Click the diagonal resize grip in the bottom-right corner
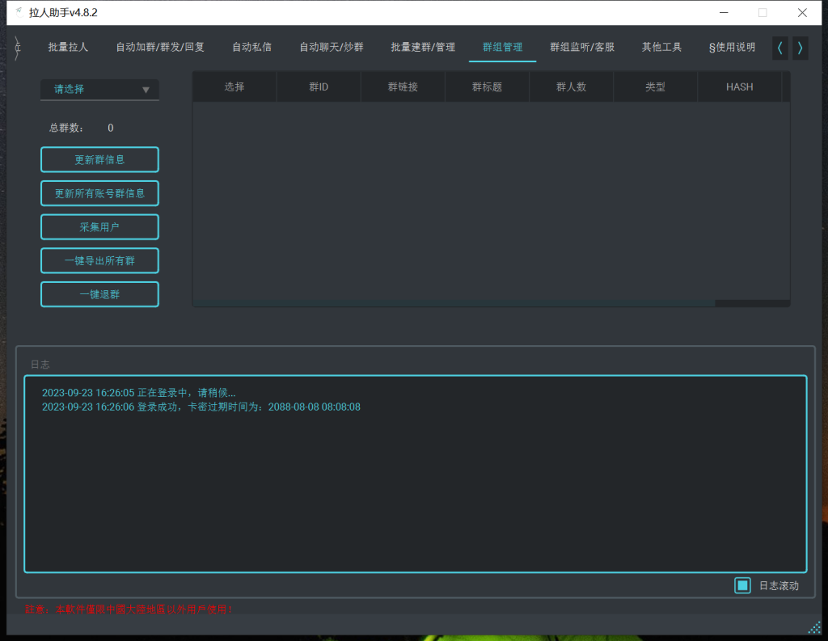 point(813,626)
